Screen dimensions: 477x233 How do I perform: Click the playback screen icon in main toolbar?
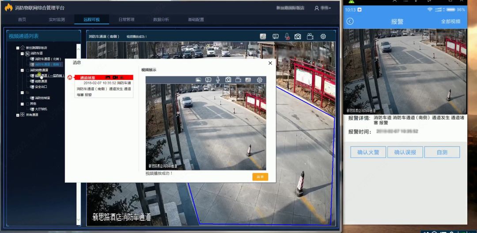(276, 37)
